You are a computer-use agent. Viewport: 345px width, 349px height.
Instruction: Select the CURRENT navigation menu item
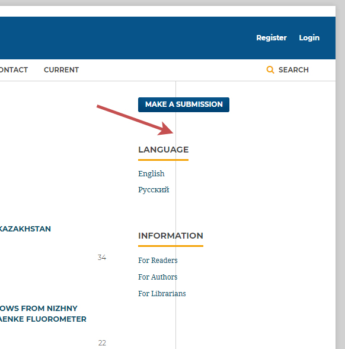pyautogui.click(x=61, y=70)
